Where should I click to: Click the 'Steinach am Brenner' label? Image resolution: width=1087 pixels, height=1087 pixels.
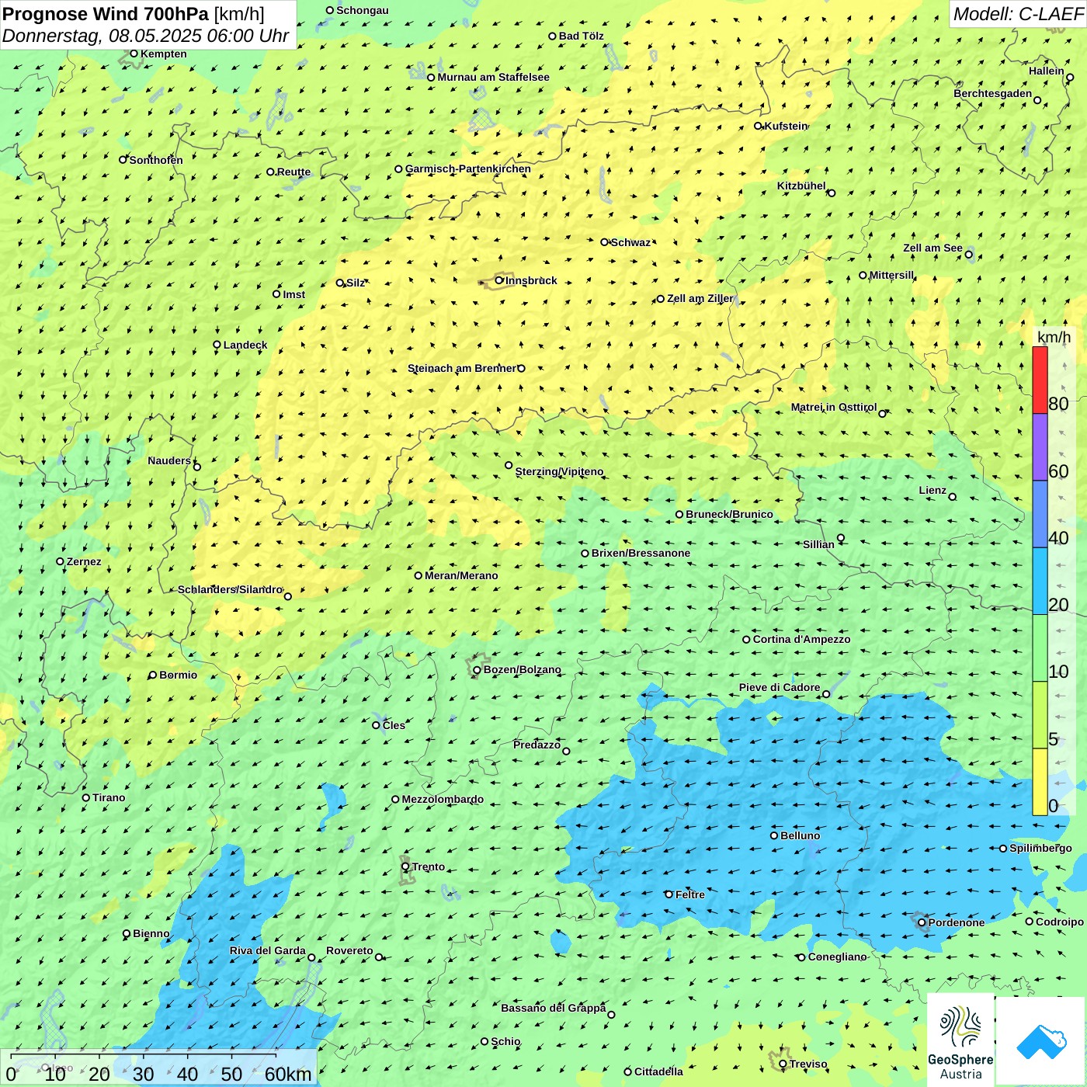pos(462,368)
